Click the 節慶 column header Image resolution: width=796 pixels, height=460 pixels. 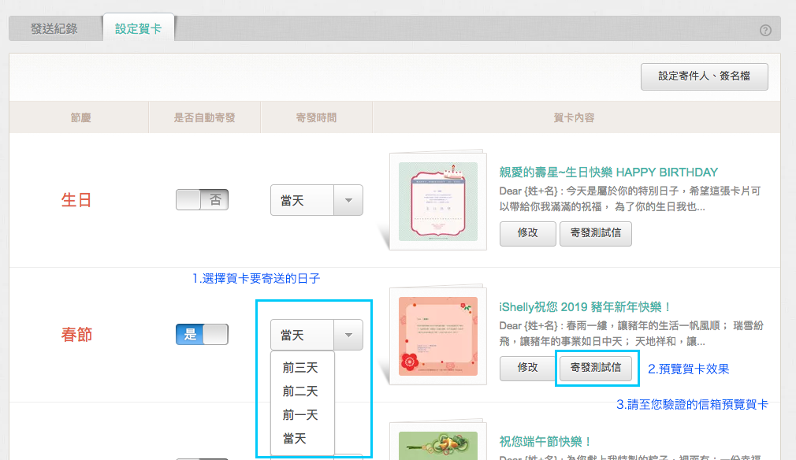[x=80, y=118]
